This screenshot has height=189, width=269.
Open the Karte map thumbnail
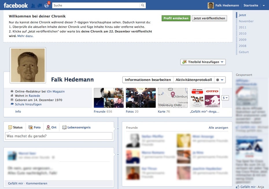coord(173,98)
